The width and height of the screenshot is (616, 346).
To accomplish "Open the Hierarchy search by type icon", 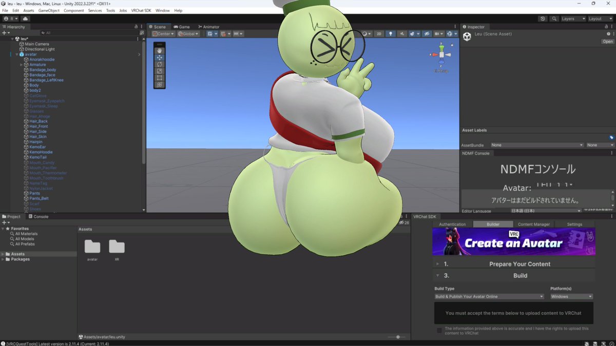I will click(x=43, y=32).
